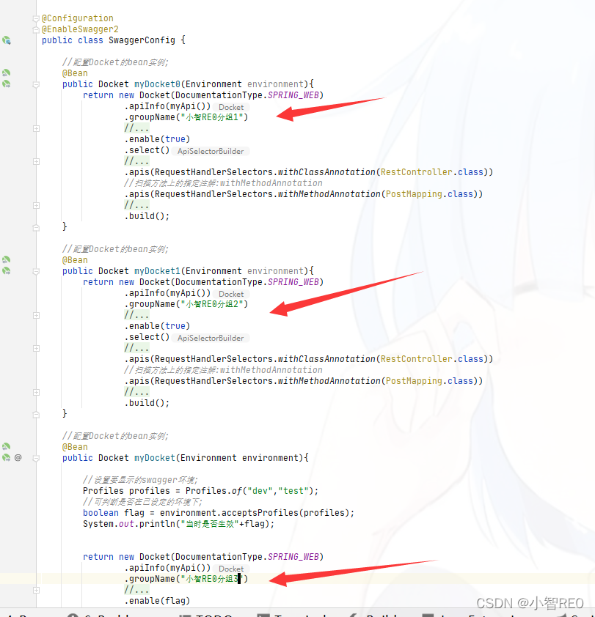Click the @ gutter marker beside myDocket method

[x=18, y=458]
